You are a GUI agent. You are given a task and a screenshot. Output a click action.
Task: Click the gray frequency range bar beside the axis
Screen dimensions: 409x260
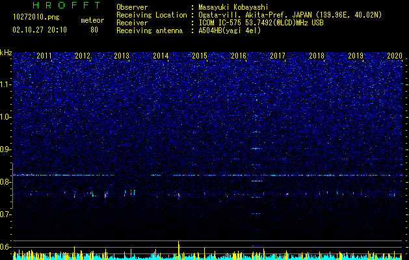[x=12, y=186]
